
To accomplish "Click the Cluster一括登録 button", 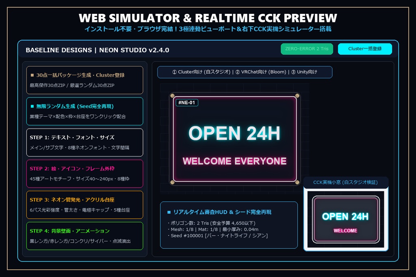I will (365, 49).
